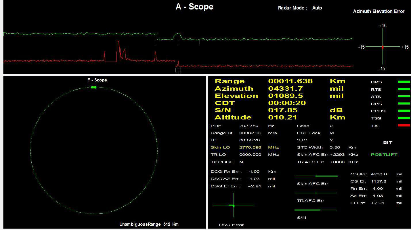Screen dimensions: 411x230
Task: Click the TX CODE value N
Action: click(x=241, y=162)
